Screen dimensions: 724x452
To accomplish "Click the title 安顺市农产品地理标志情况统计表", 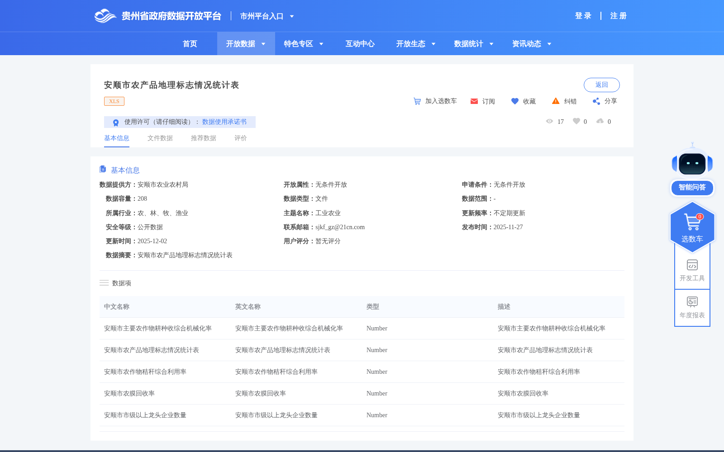I will 171,85.
